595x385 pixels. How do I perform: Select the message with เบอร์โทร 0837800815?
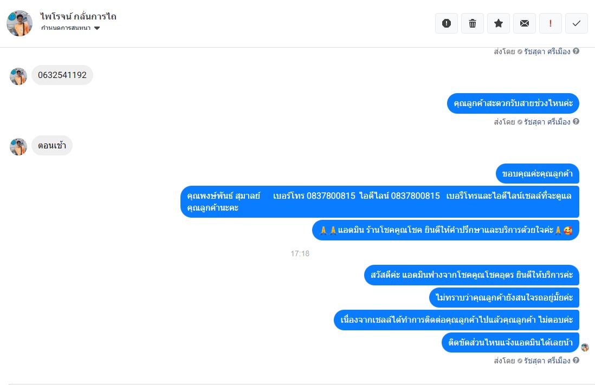(380, 202)
